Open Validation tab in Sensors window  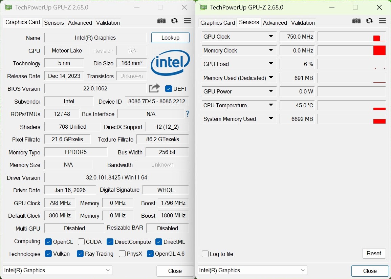(303, 23)
